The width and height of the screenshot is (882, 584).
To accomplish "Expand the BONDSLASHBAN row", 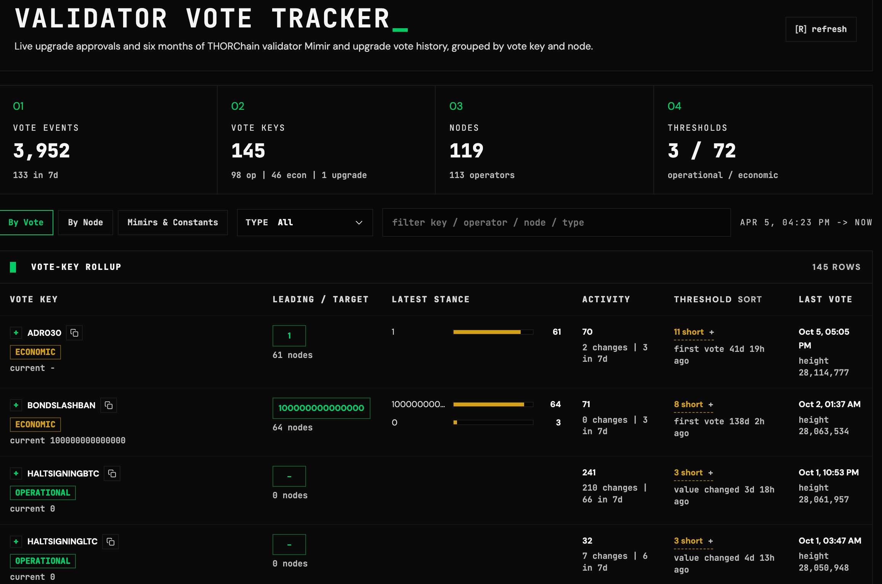I will (x=16, y=405).
